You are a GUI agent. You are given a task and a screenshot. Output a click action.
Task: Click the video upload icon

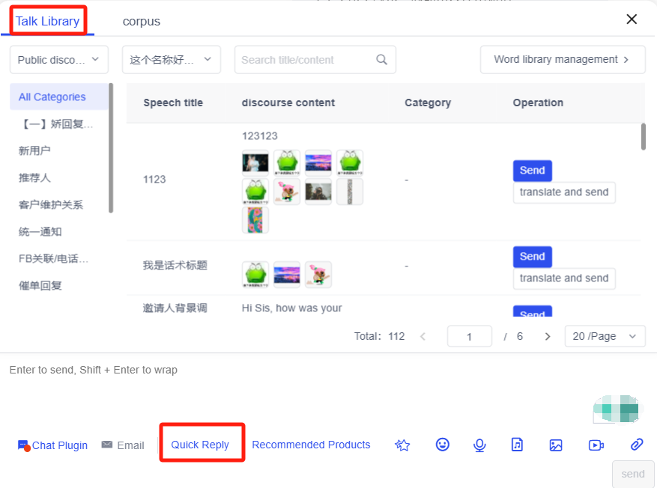pyautogui.click(x=596, y=445)
